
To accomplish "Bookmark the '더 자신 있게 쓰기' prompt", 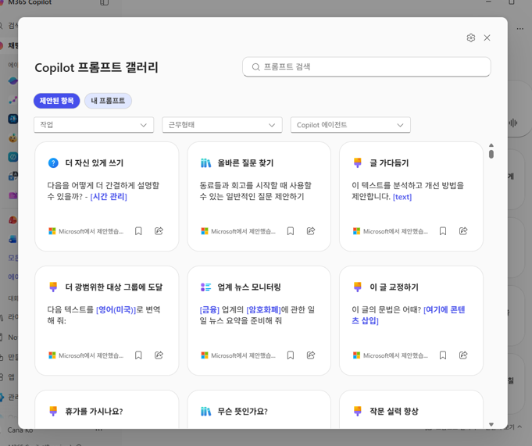I will pos(138,231).
